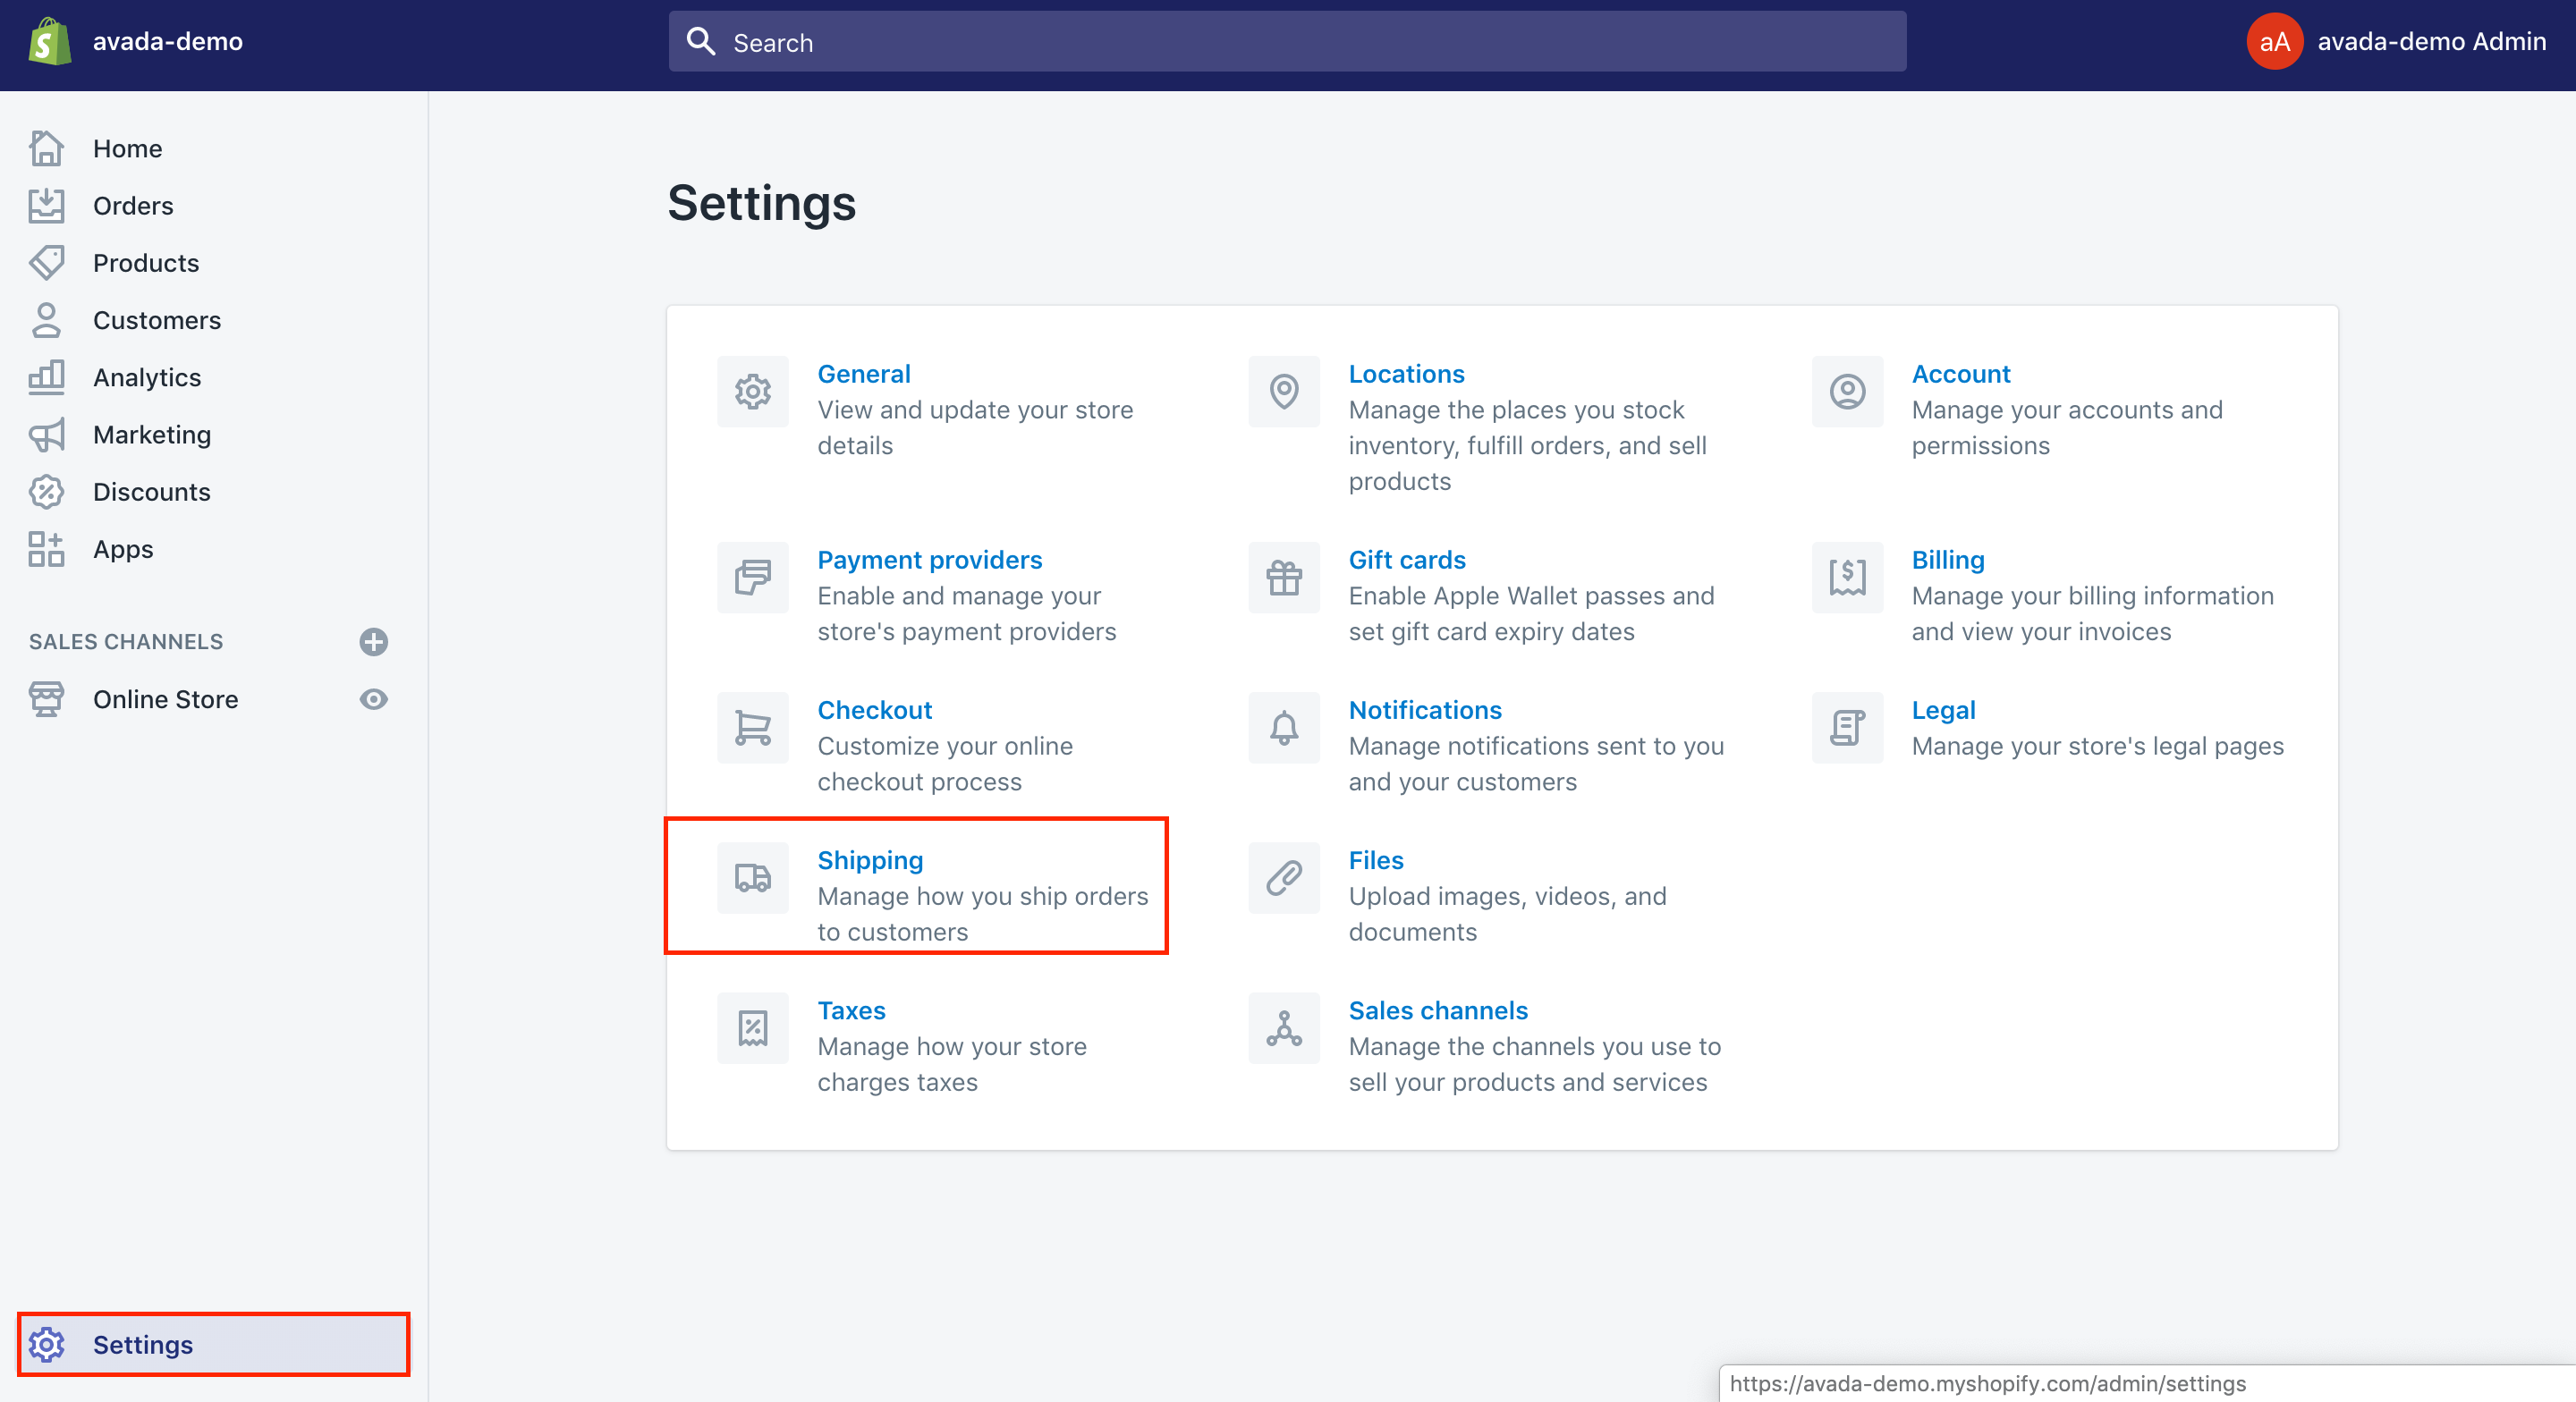This screenshot has height=1402, width=2576.
Task: Expand the Discounts sidebar section
Action: pos(152,490)
